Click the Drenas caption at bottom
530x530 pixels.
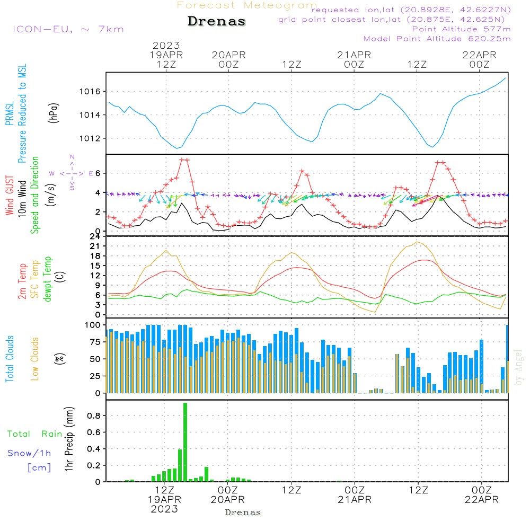point(243,513)
